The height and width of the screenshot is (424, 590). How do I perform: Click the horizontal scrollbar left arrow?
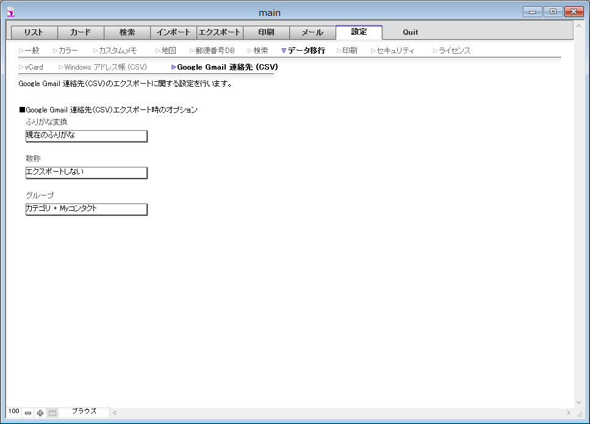point(114,412)
